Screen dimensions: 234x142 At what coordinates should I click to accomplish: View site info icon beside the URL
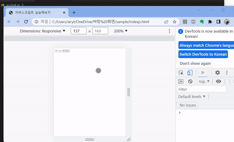point(36,22)
